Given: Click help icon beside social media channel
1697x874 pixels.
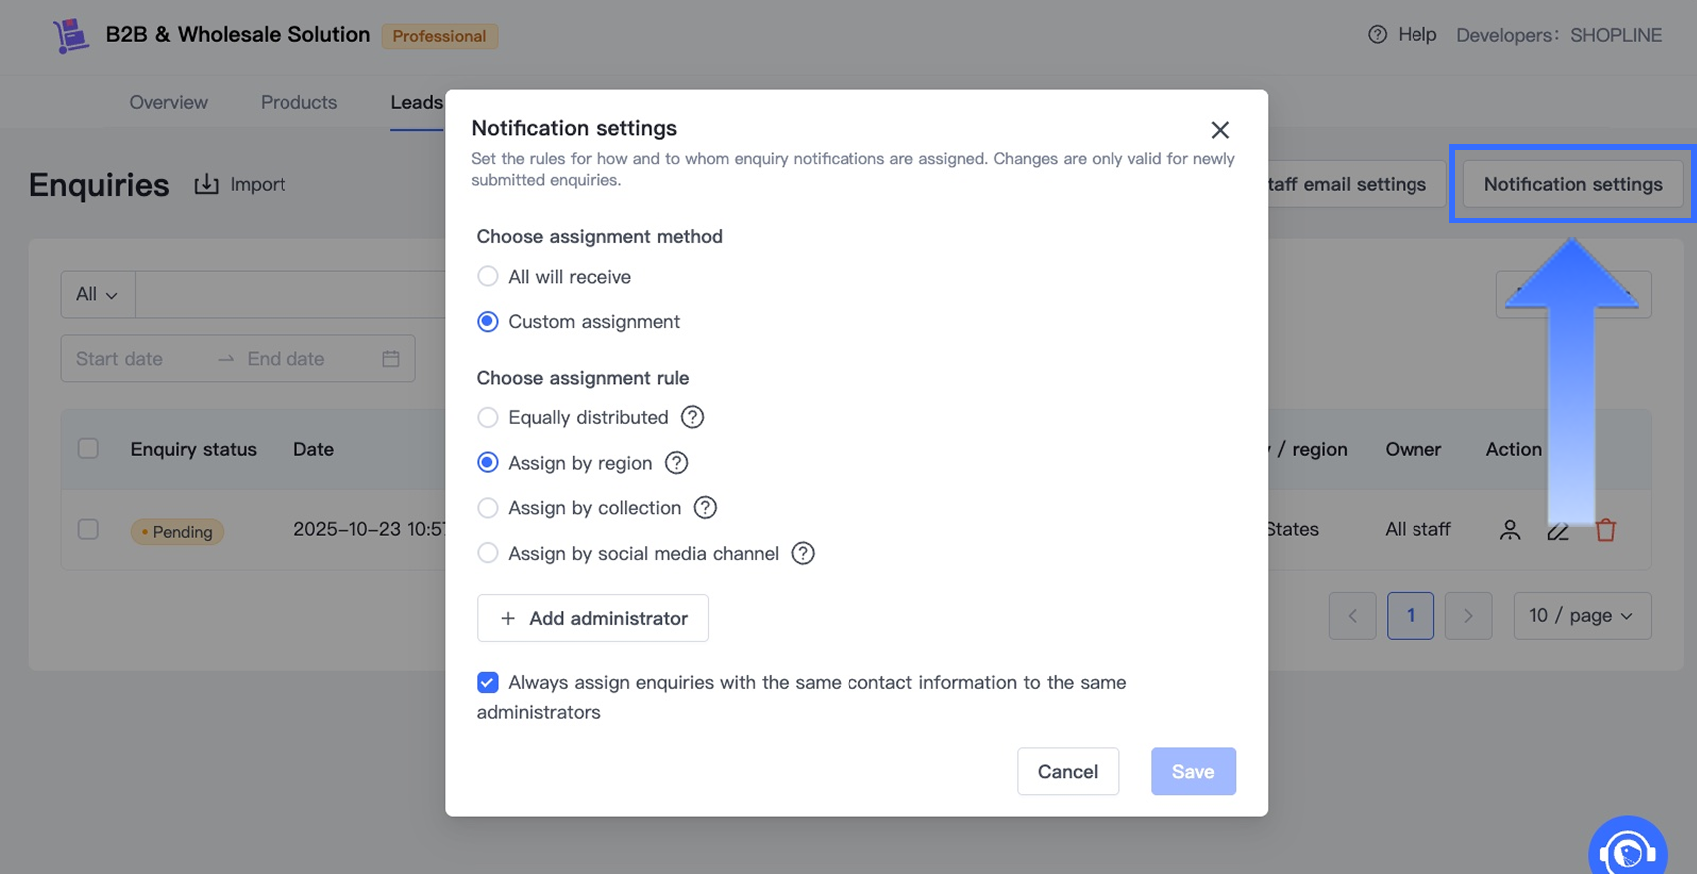Looking at the screenshot, I should [803, 553].
